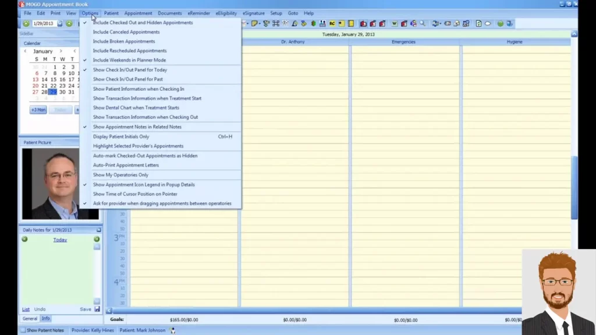Click the green globe toolbar icon
This screenshot has width=596, height=335.
[x=500, y=23]
